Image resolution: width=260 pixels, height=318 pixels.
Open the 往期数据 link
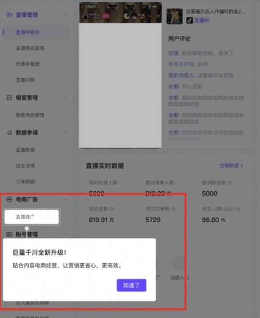coord(231,165)
